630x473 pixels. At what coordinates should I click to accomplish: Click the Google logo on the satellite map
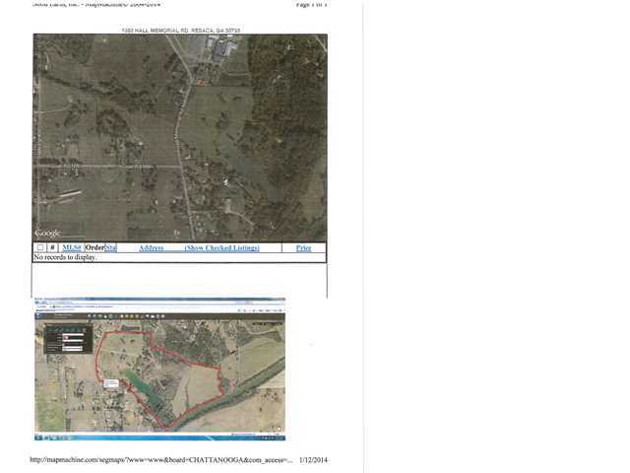click(47, 233)
